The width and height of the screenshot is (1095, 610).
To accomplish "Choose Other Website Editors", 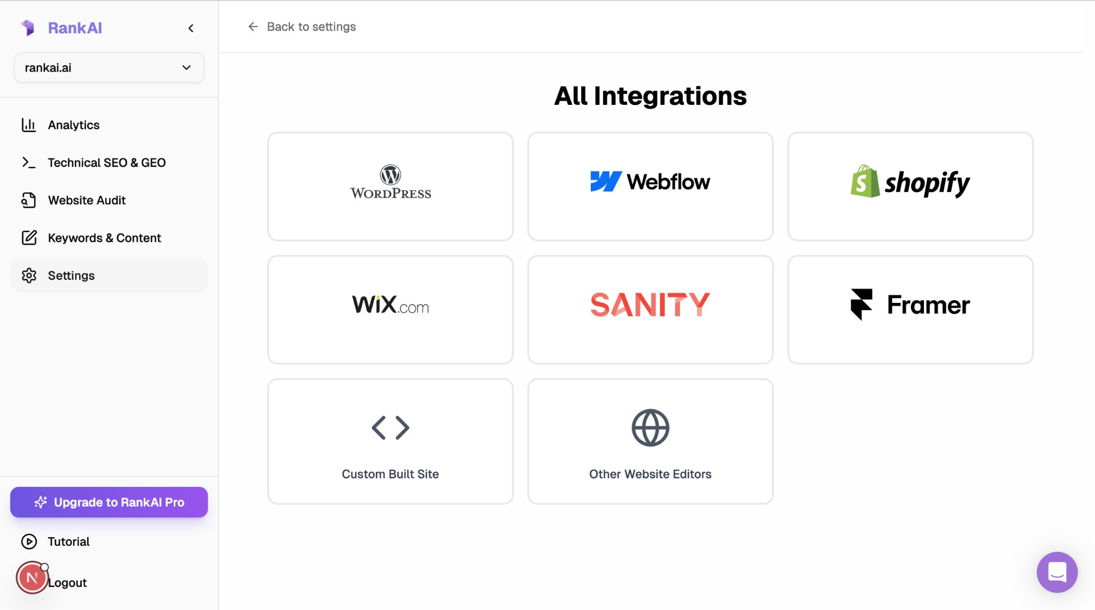I will (x=650, y=441).
